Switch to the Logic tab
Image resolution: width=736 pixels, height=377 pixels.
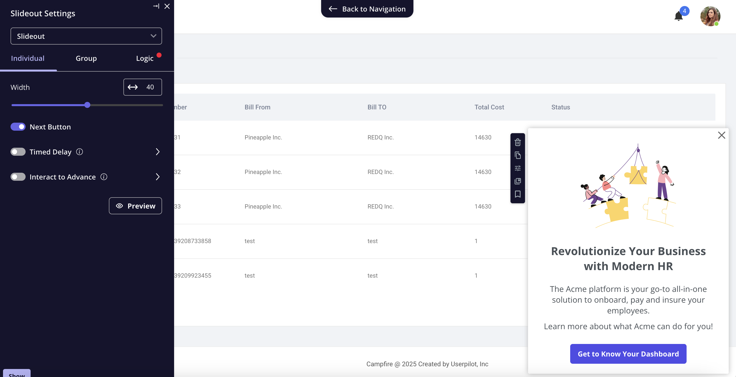[144, 59]
